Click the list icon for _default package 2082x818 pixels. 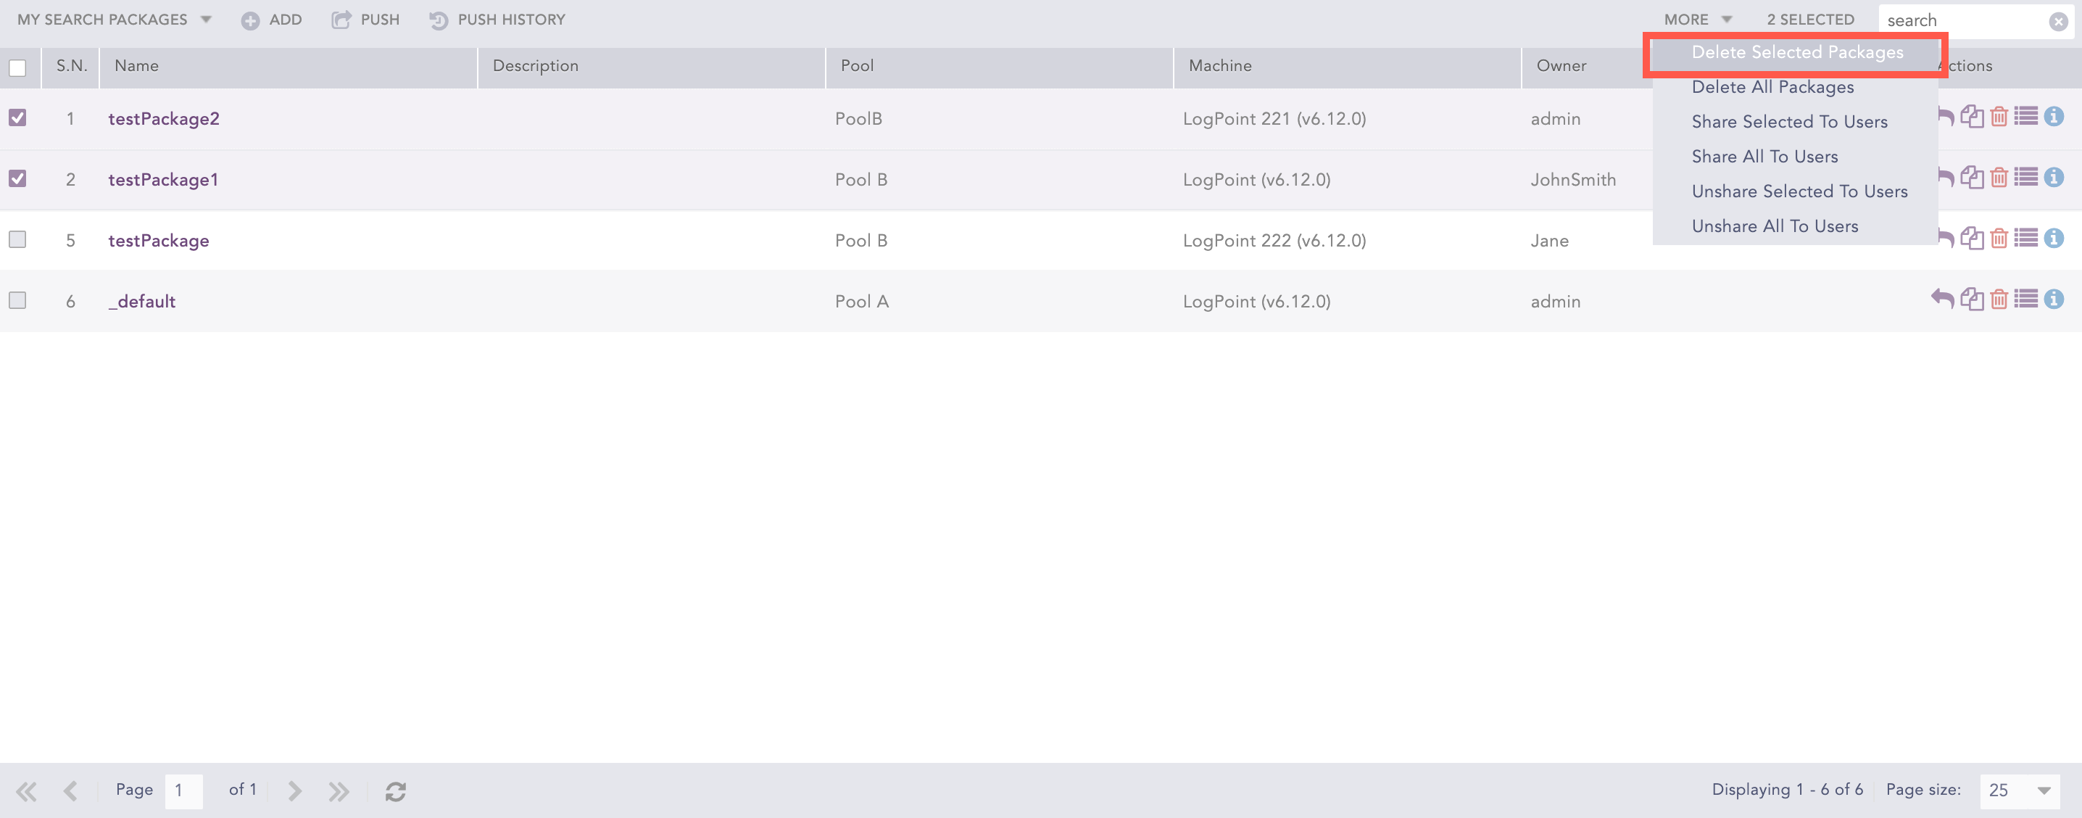pos(2026,299)
